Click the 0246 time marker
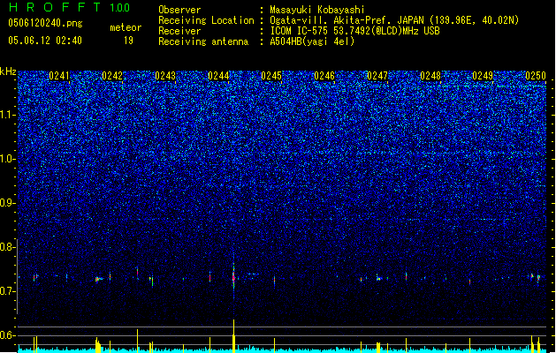 coord(324,76)
